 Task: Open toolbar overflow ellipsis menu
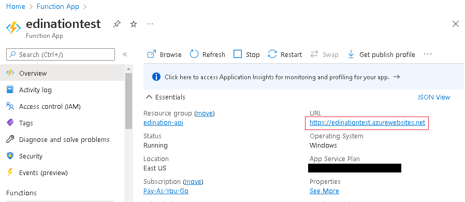tap(428, 54)
